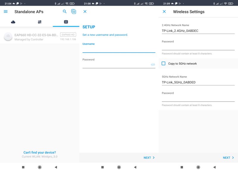This screenshot has width=238, height=172.
Task: Check the 'Copy to 5GHz network' checkbox
Action: point(163,63)
